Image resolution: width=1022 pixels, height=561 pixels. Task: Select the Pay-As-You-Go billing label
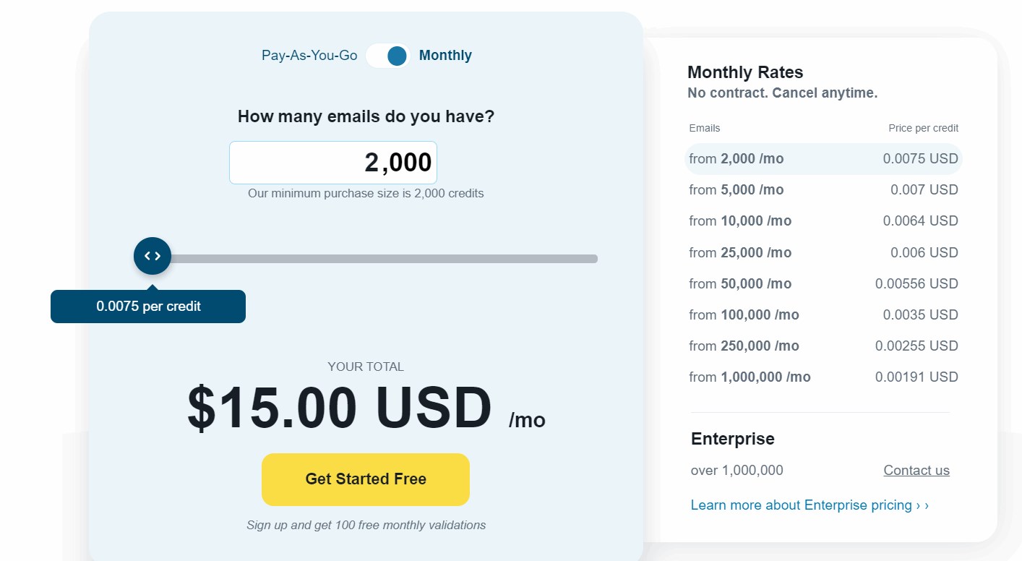click(x=309, y=56)
